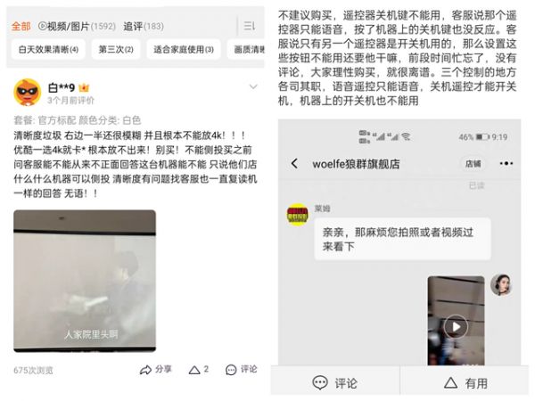Filter by 白天效果清晰 tag

pyautogui.click(x=48, y=50)
